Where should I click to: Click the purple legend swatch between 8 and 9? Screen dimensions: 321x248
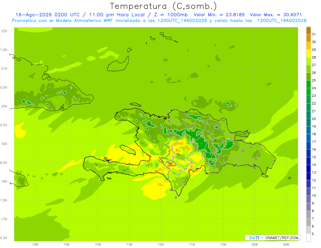point(308,207)
